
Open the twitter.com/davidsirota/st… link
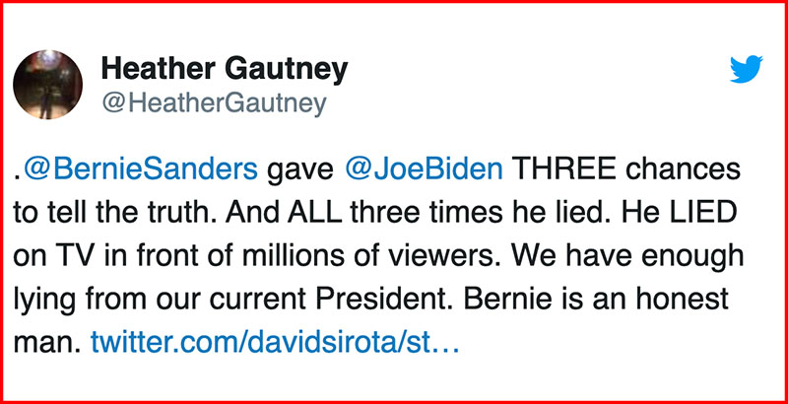click(x=275, y=343)
